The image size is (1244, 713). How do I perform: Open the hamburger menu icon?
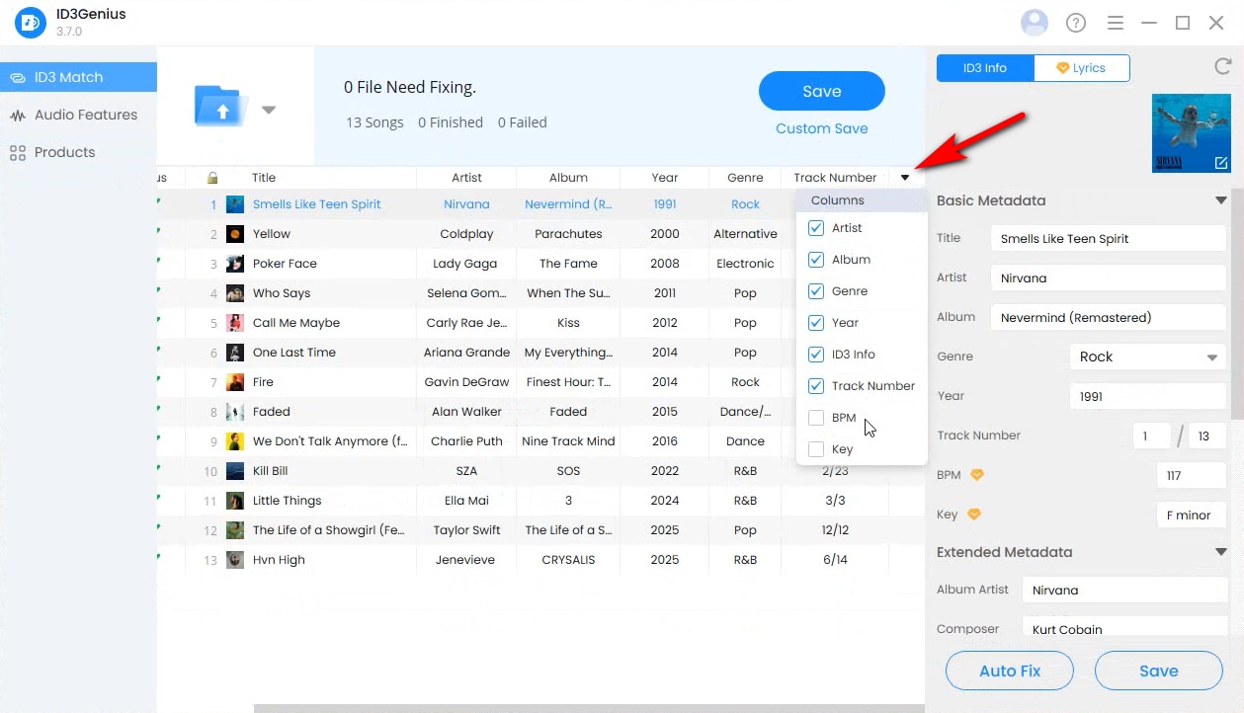click(1116, 23)
